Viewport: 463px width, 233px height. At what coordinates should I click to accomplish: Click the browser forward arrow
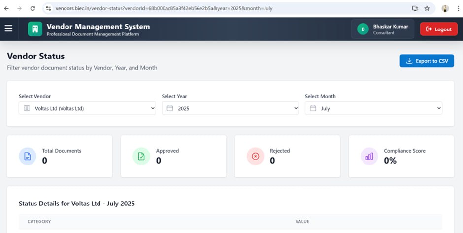[20, 8]
